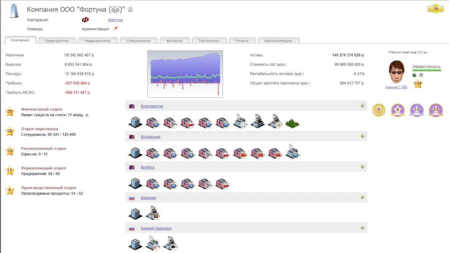Click the green checkmark under Эффективность
This screenshot has height=253, width=449.
[x=414, y=75]
